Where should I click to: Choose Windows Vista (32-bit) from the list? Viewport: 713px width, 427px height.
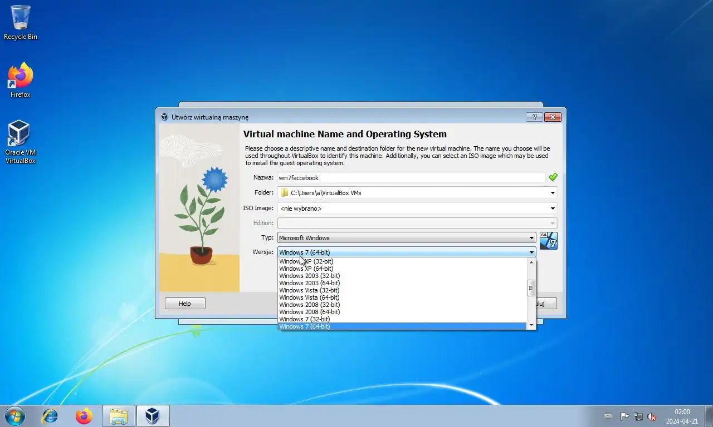[402, 290]
